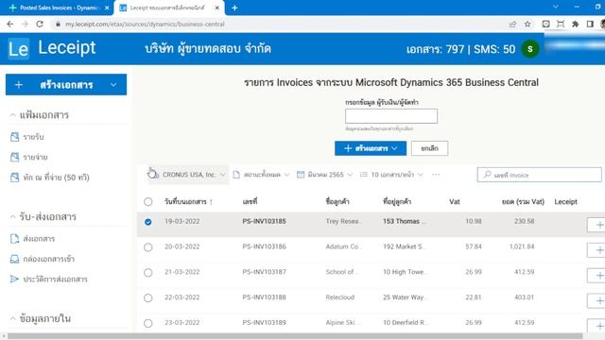605x340 pixels.
Task: Focus the ผู้รับเงิน/ผู้จัดทำ input field
Action: (x=391, y=116)
